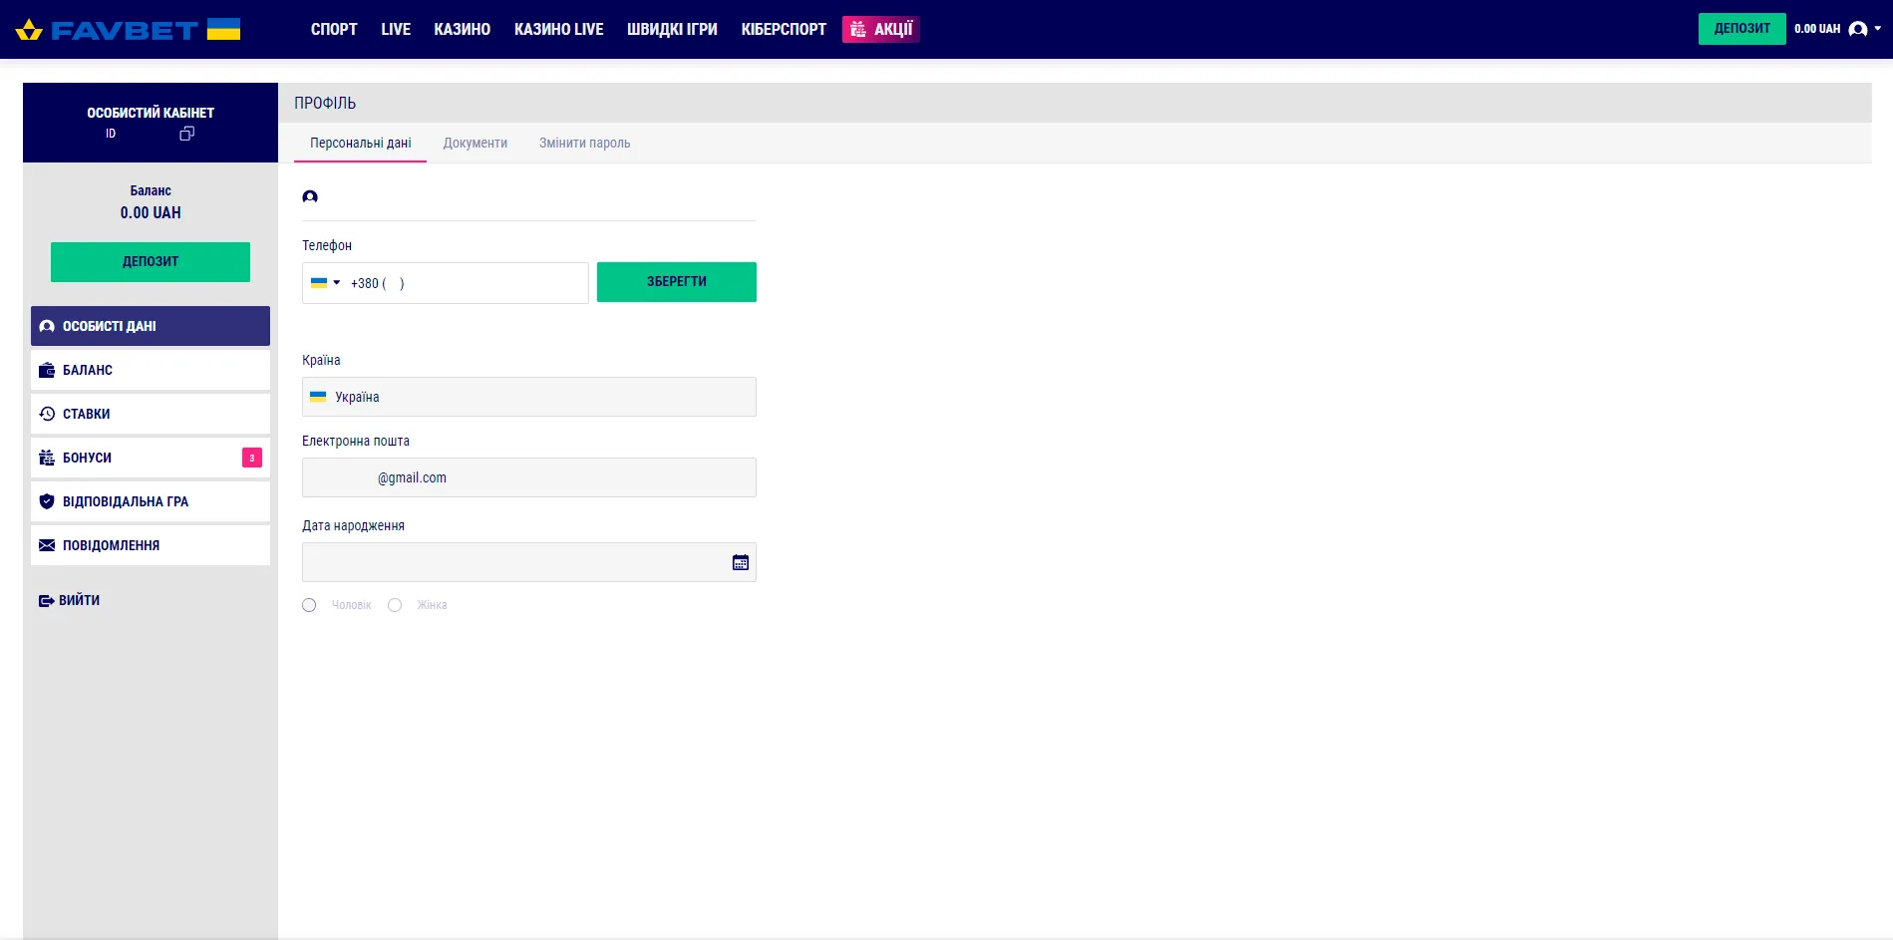Open the date of birth calendar icon

[x=741, y=563]
